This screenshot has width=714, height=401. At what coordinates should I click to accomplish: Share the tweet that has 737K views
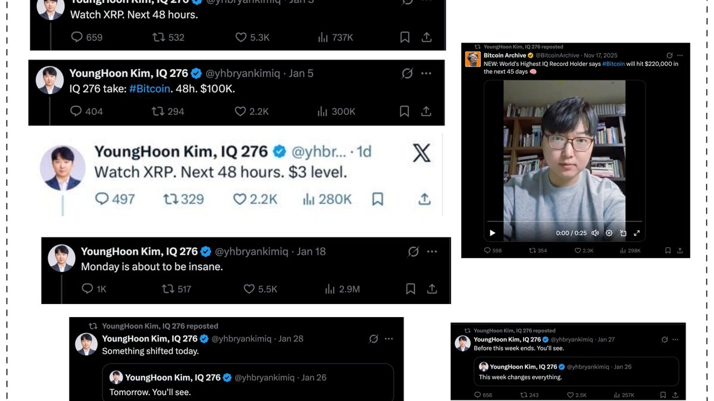tap(427, 37)
